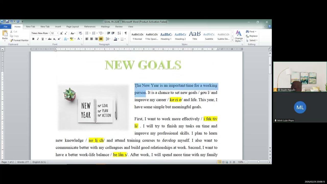Toggle Show/Hide paragraph marks

pos(126,33)
